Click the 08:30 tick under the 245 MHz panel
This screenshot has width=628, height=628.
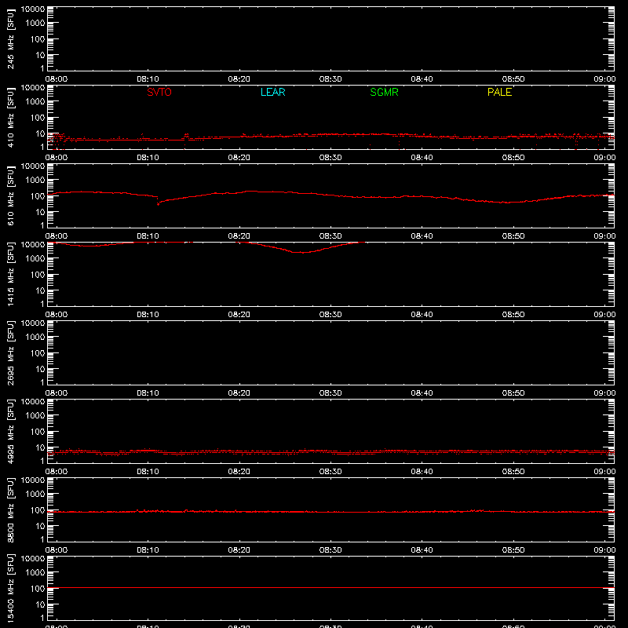tap(330, 79)
